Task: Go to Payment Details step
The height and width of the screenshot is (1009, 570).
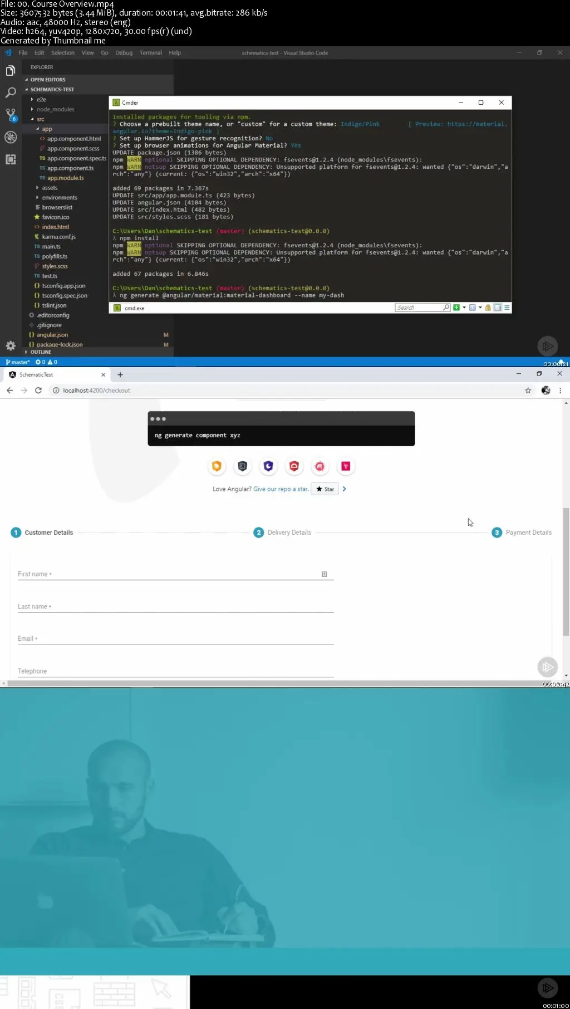Action: coord(522,533)
